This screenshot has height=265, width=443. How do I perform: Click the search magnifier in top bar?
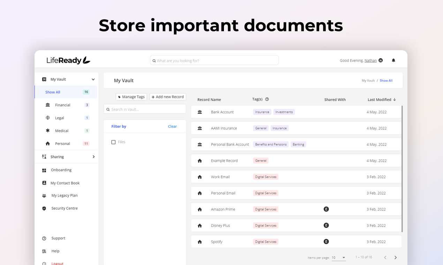point(154,61)
